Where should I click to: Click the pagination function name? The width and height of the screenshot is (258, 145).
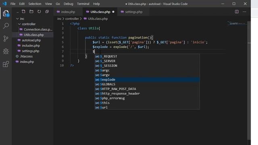click(138, 37)
